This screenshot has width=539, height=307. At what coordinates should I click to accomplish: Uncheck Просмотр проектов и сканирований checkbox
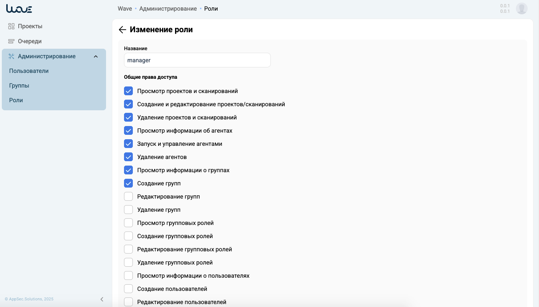[128, 91]
